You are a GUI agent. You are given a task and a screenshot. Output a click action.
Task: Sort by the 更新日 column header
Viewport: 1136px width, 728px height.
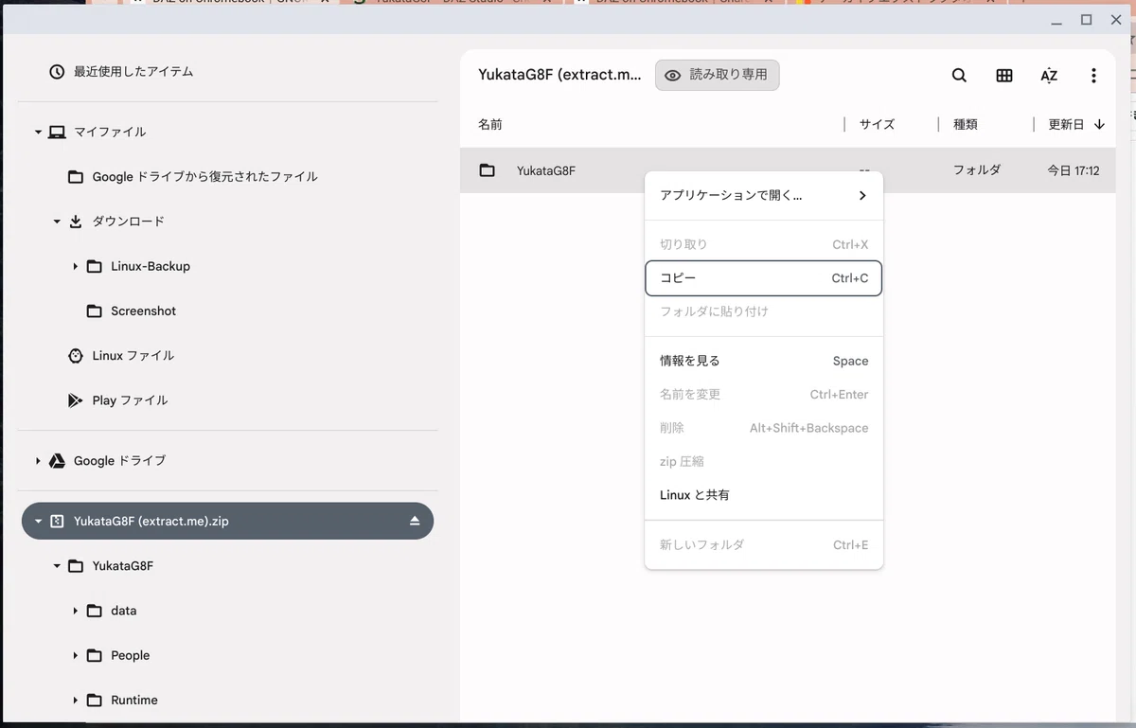click(x=1066, y=124)
